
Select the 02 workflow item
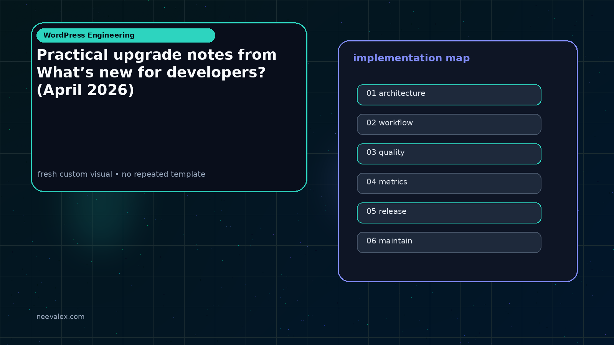449,124
